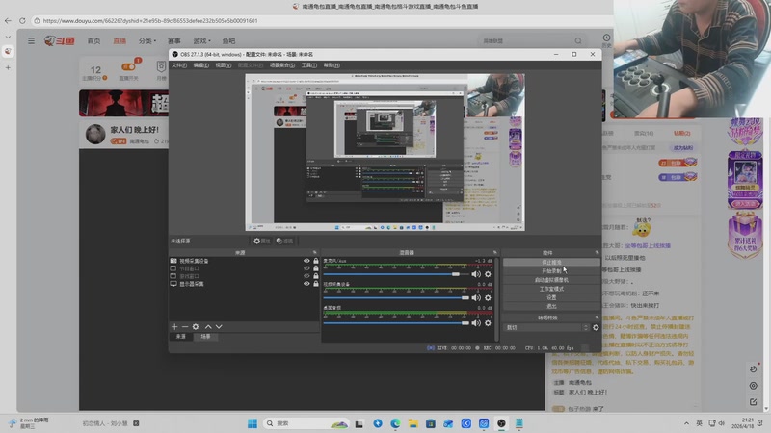Open the scene transition dropdown

pyautogui.click(x=546, y=327)
